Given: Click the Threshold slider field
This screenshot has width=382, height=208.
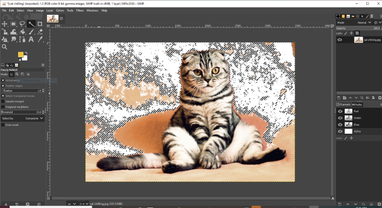Looking at the screenshot, I should 21,112.
